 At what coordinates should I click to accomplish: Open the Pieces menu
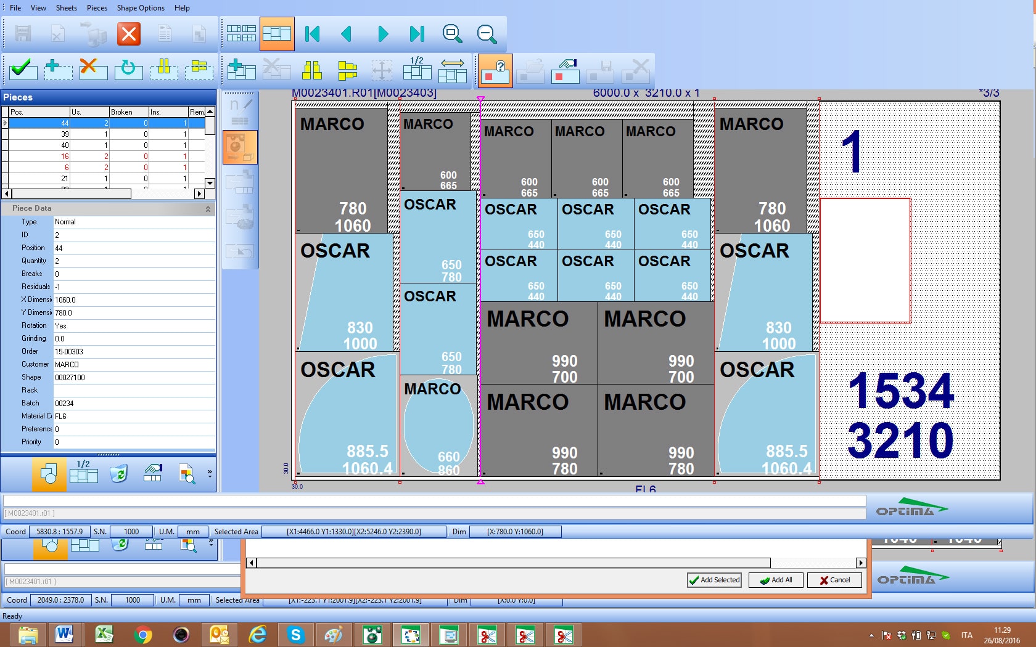[97, 8]
